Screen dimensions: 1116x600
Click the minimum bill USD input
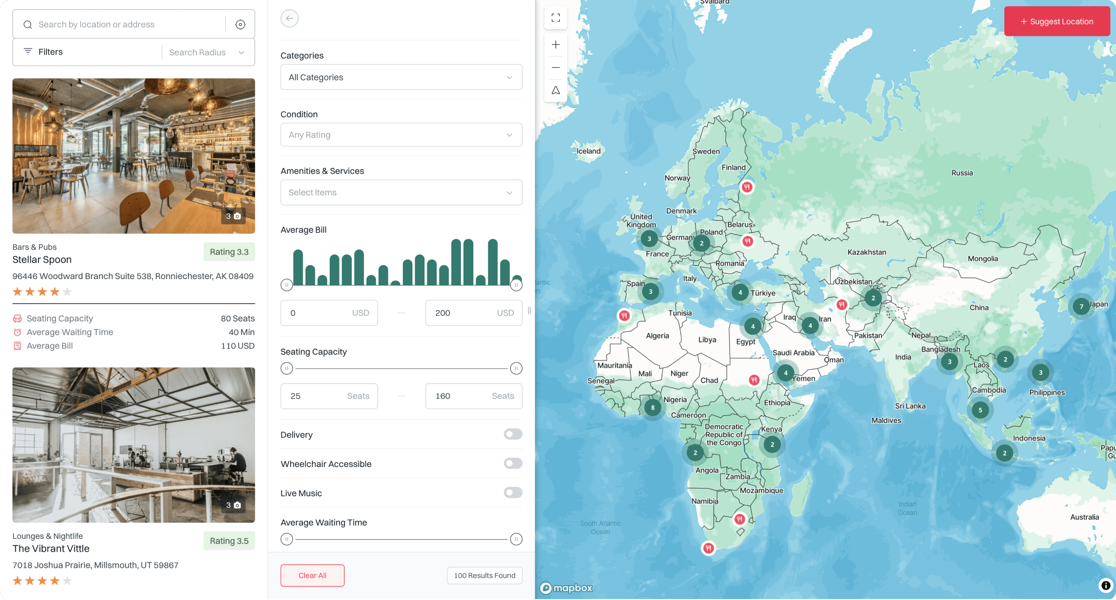pyautogui.click(x=329, y=313)
